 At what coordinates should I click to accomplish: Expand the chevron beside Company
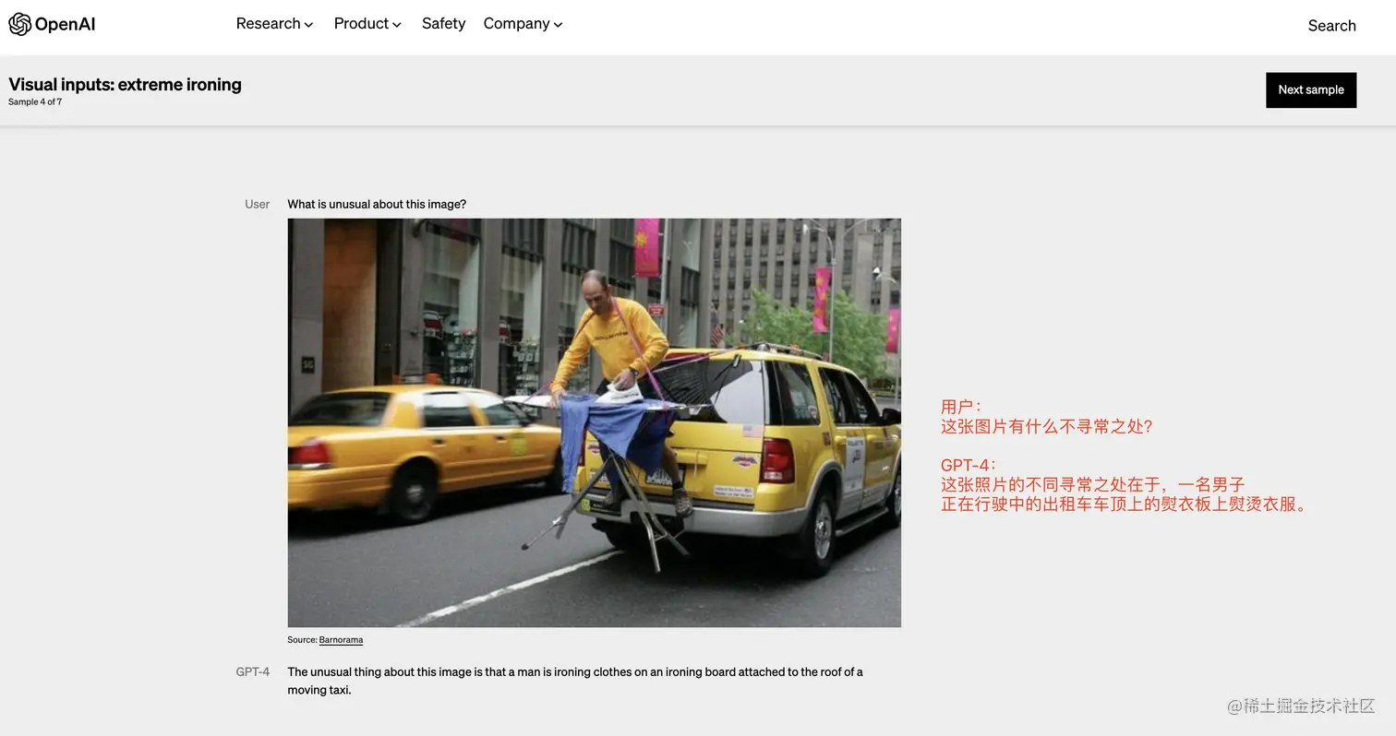(559, 25)
